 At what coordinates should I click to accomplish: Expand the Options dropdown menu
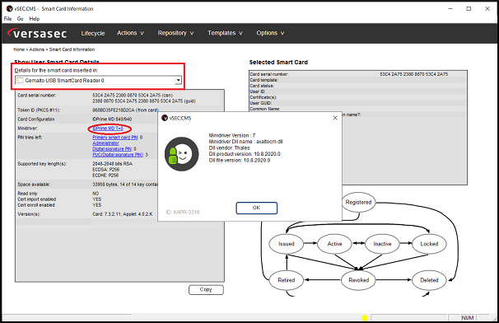point(270,33)
